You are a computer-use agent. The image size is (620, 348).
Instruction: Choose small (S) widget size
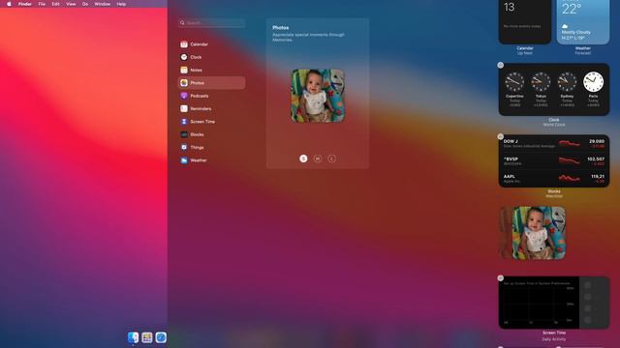303,159
